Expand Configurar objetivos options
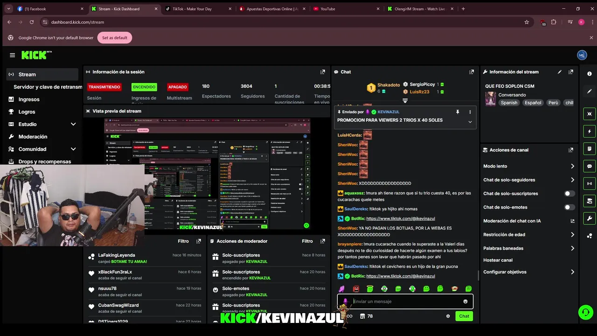The image size is (597, 336). tap(572, 272)
